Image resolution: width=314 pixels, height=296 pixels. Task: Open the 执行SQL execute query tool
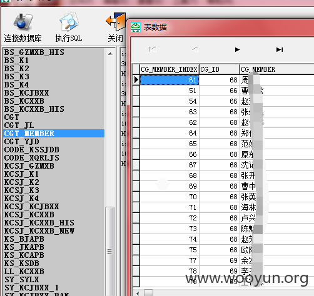coord(69,22)
